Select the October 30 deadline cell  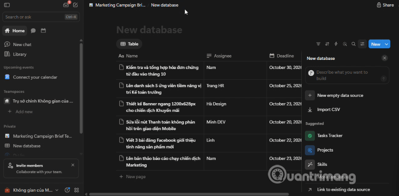(284, 70)
